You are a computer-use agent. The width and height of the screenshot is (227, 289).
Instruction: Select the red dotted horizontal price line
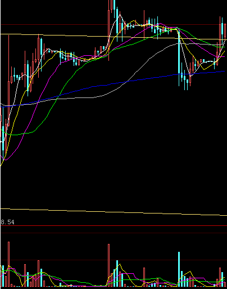114,25
